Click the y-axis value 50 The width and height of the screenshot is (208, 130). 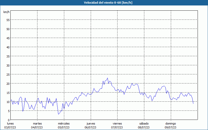tap(8, 29)
